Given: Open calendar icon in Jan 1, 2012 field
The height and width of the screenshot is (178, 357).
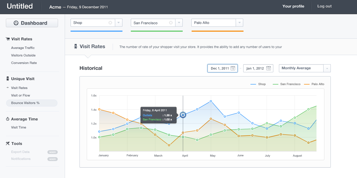Looking at the screenshot, I should tap(268, 68).
